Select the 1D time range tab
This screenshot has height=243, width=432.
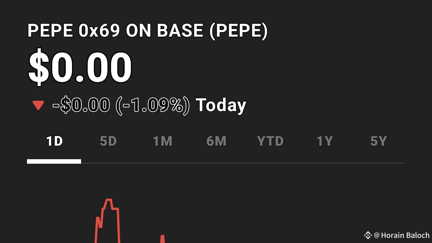(54, 141)
